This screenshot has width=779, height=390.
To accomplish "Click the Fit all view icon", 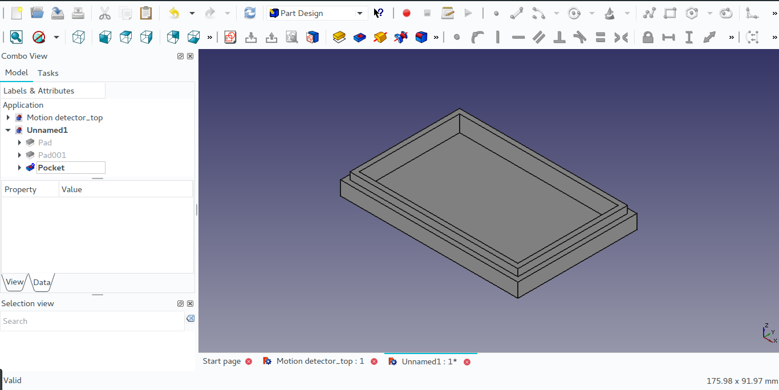I will [16, 38].
